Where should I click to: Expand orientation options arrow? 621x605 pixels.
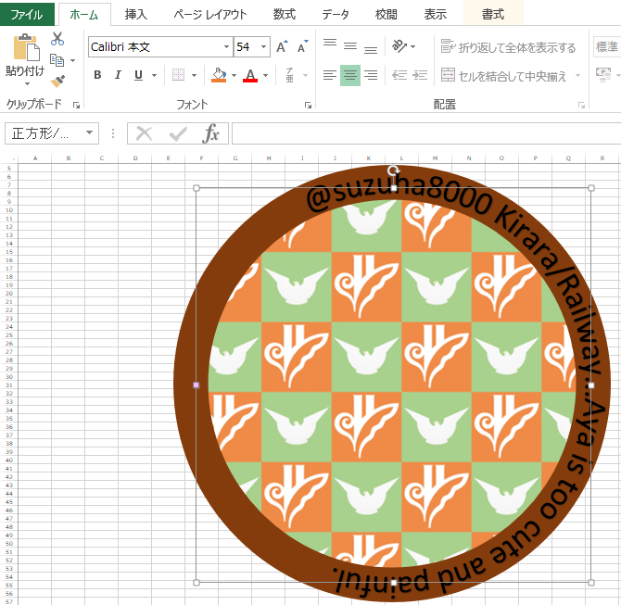(x=413, y=46)
